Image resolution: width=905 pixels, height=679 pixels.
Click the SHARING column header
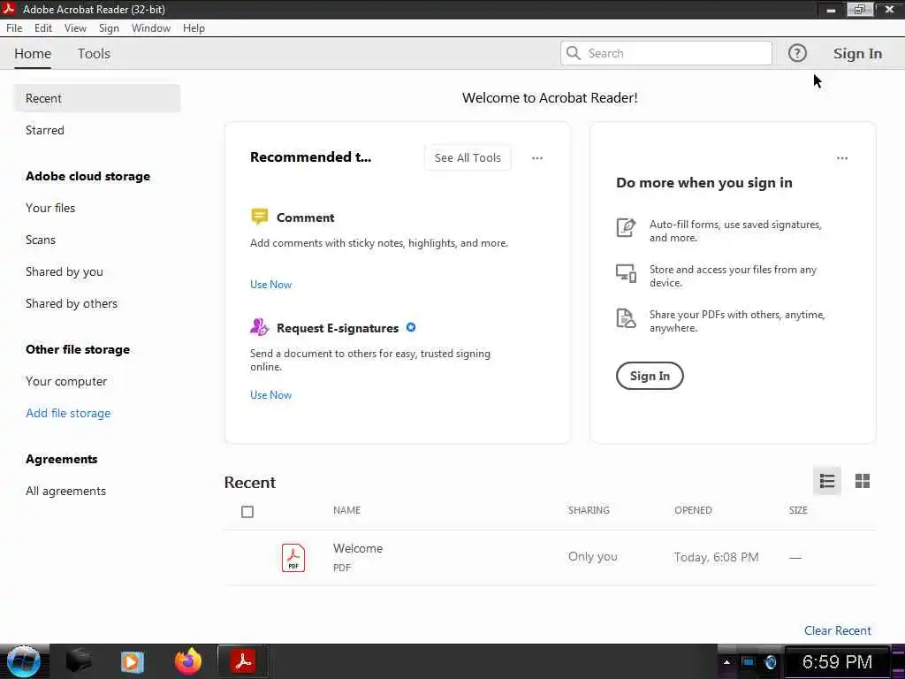point(588,510)
